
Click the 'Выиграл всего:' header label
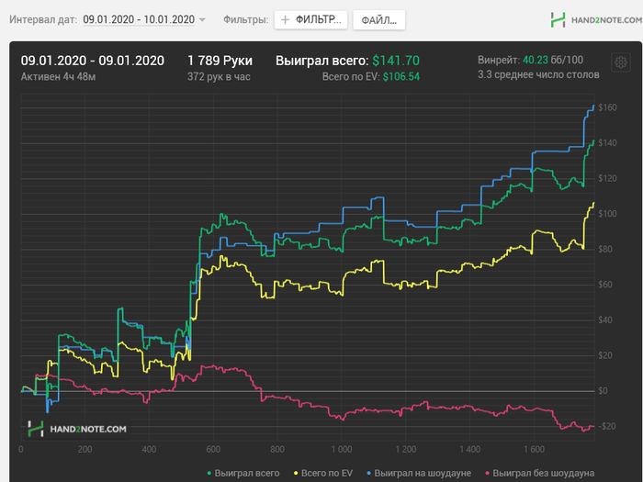pos(322,61)
